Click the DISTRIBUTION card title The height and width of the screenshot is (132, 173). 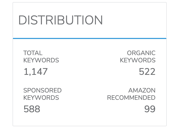60,20
